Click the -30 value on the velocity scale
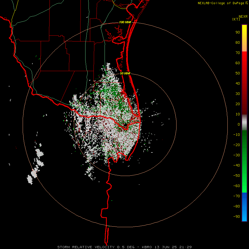 (237, 155)
